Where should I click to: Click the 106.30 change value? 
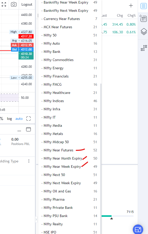tap(117, 32)
